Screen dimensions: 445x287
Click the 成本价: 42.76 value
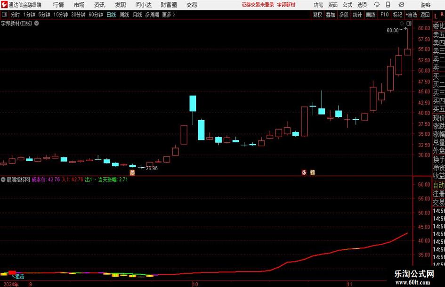coord(46,180)
